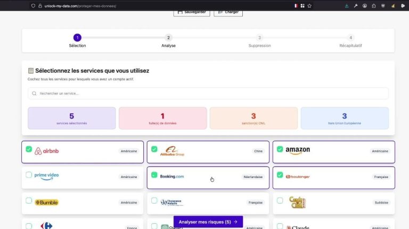Click the Airbnb logo
The width and height of the screenshot is (409, 229).
tap(47, 151)
